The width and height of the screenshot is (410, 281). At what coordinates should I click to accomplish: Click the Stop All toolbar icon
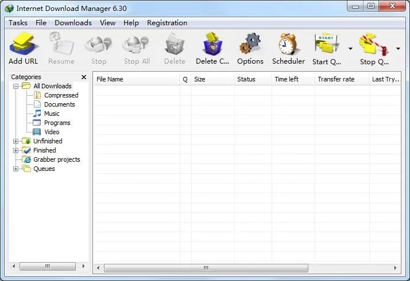(x=136, y=44)
